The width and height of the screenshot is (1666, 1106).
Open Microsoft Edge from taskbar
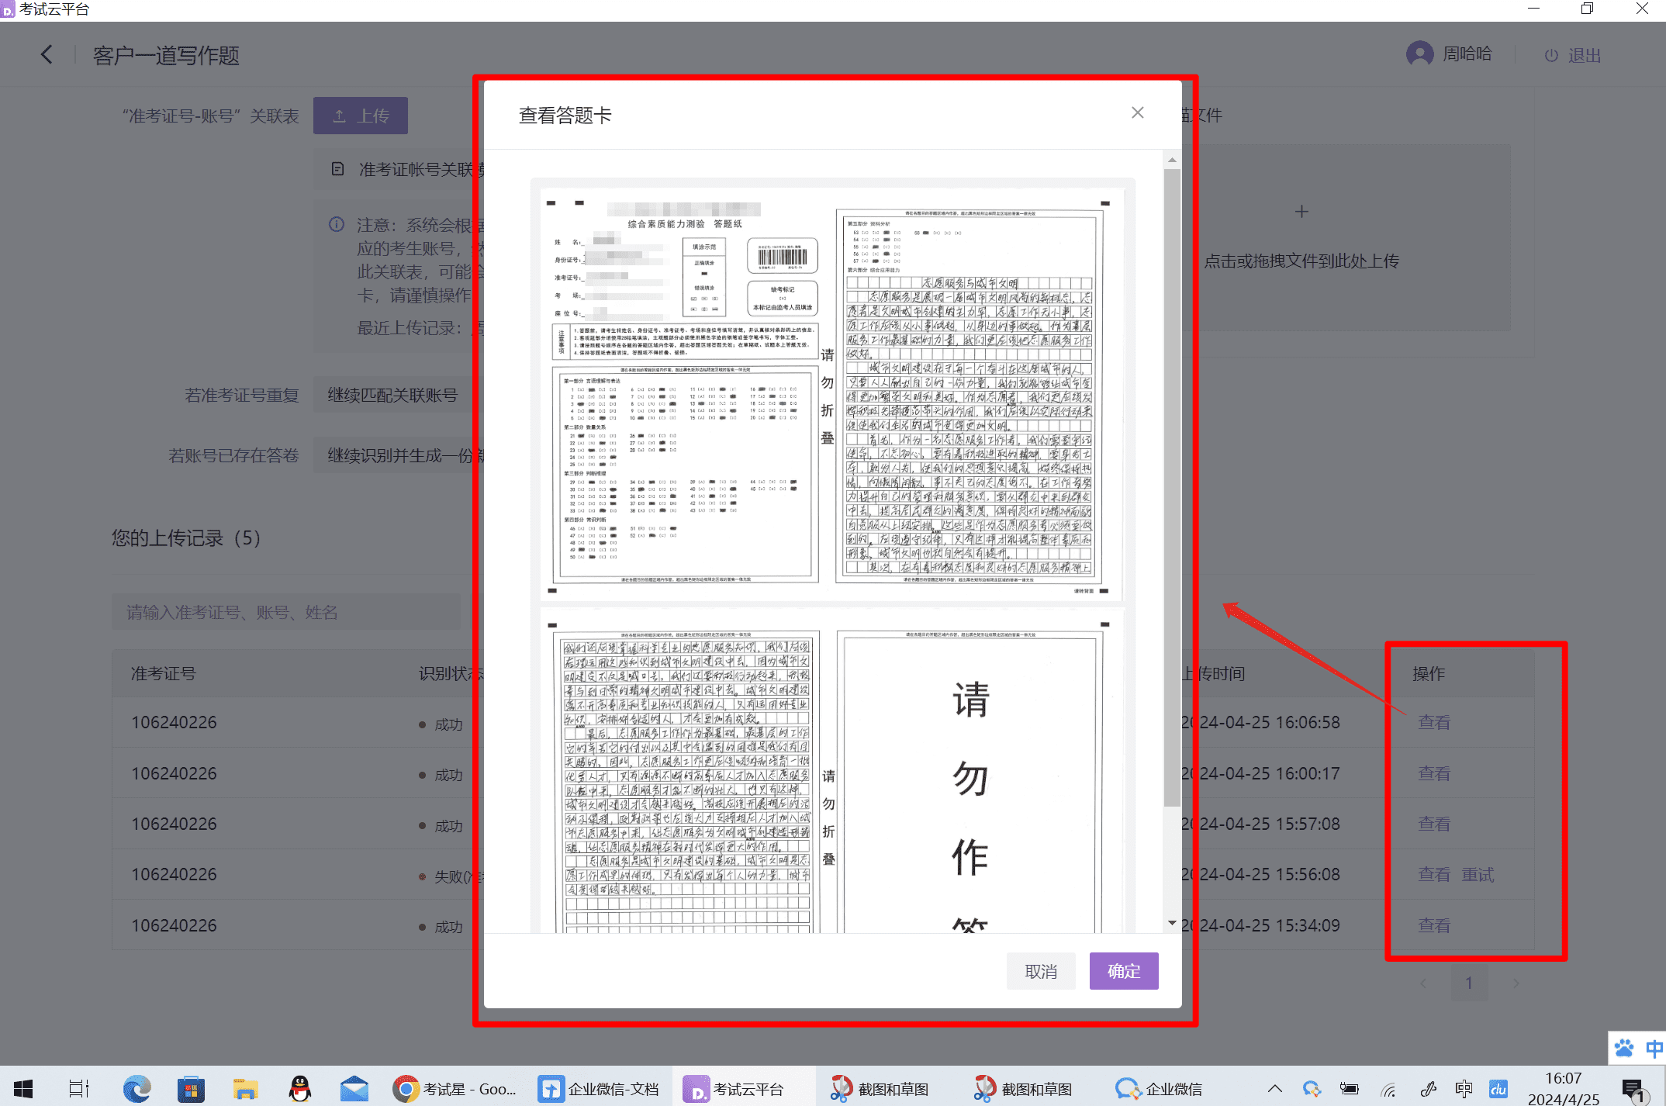pos(137,1089)
